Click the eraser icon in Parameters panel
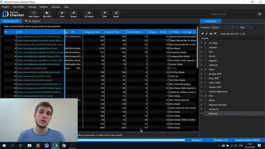 (x=202, y=34)
